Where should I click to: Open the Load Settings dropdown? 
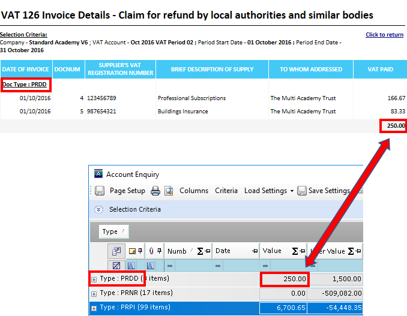tap(268, 191)
